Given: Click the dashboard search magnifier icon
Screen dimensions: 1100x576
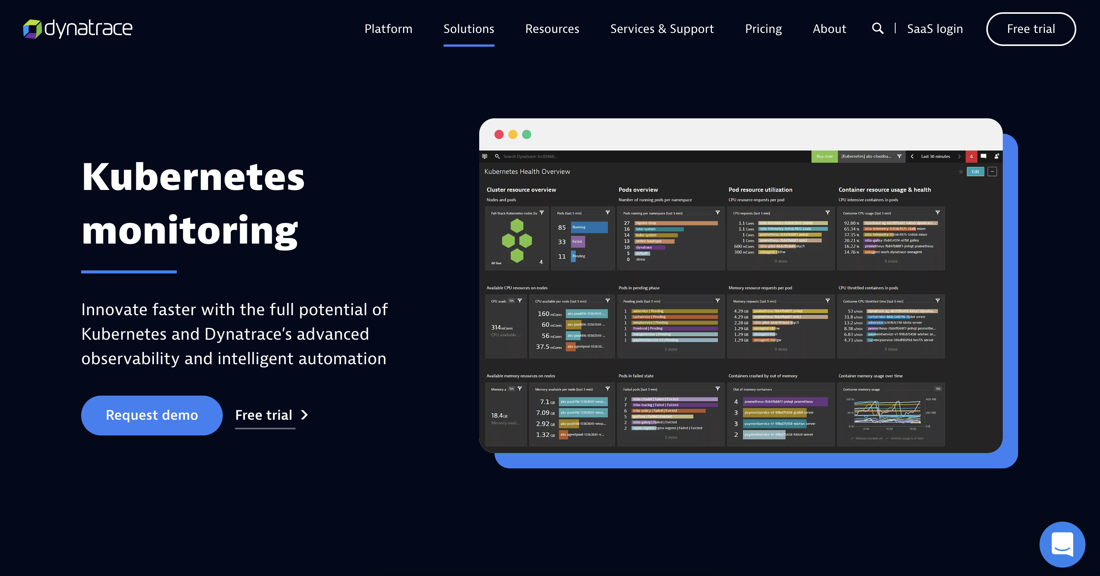Looking at the screenshot, I should [x=497, y=156].
